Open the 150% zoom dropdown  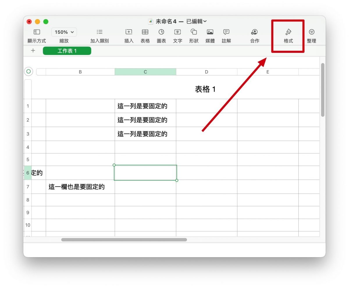point(64,32)
